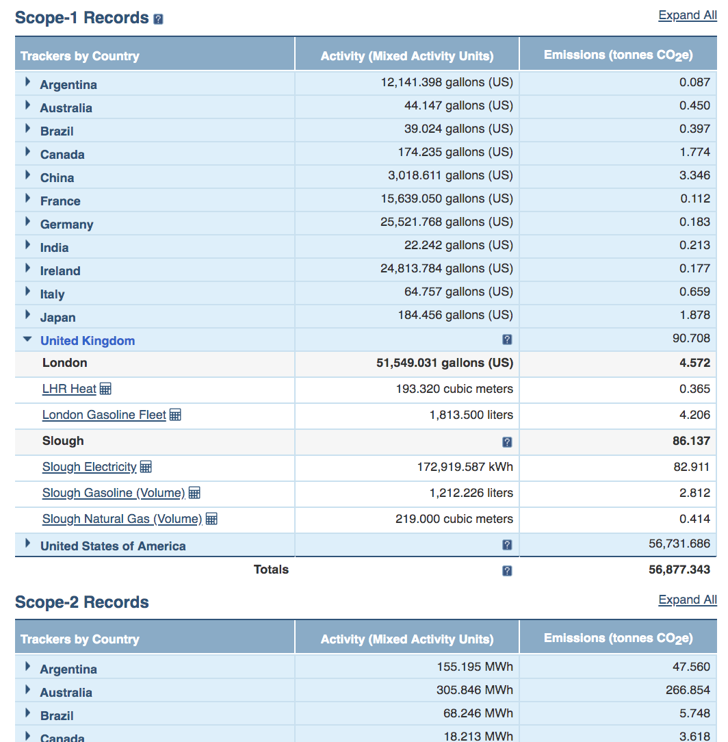Collapse the United Kingdom row

(27, 339)
